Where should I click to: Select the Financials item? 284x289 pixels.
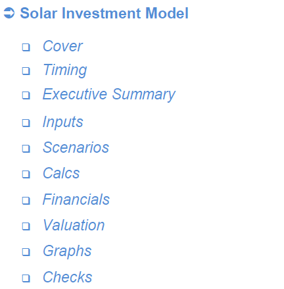click(x=76, y=199)
